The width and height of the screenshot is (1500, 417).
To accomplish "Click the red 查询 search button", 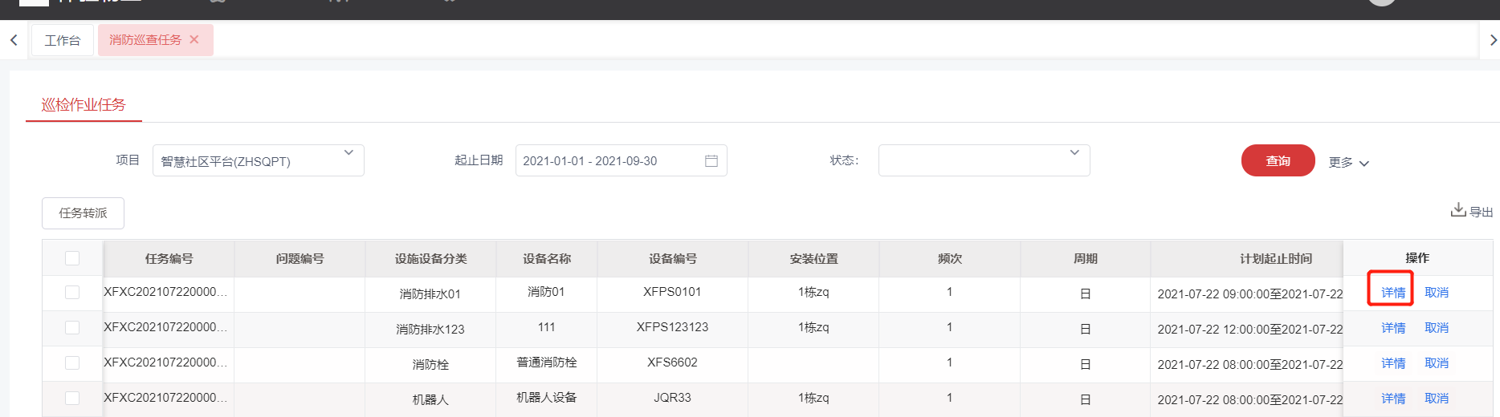I will (x=1278, y=160).
